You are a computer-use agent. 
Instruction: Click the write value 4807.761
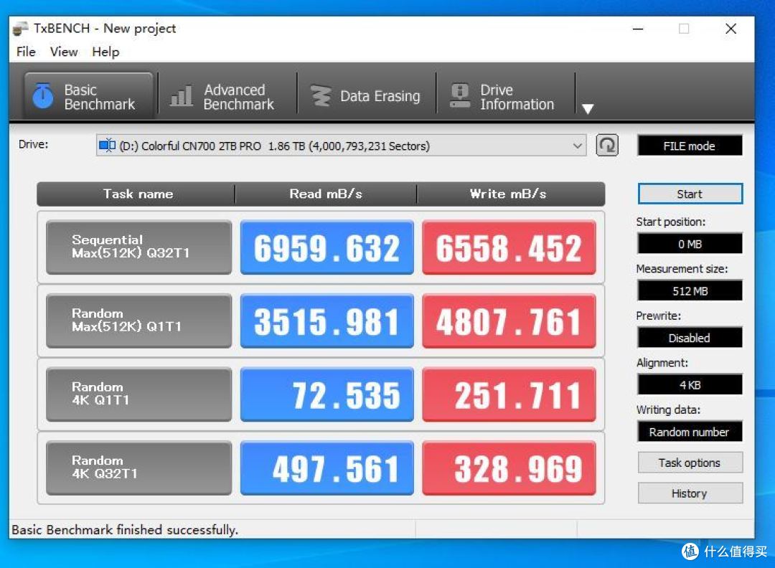(x=509, y=321)
